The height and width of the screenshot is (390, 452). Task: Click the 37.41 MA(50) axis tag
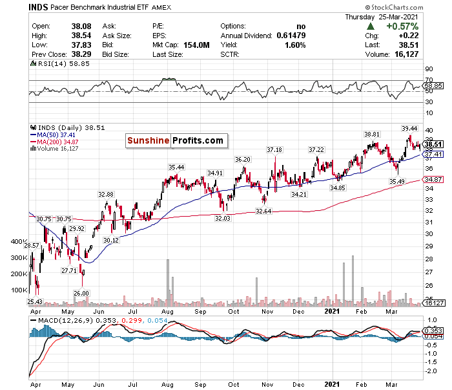433,155
